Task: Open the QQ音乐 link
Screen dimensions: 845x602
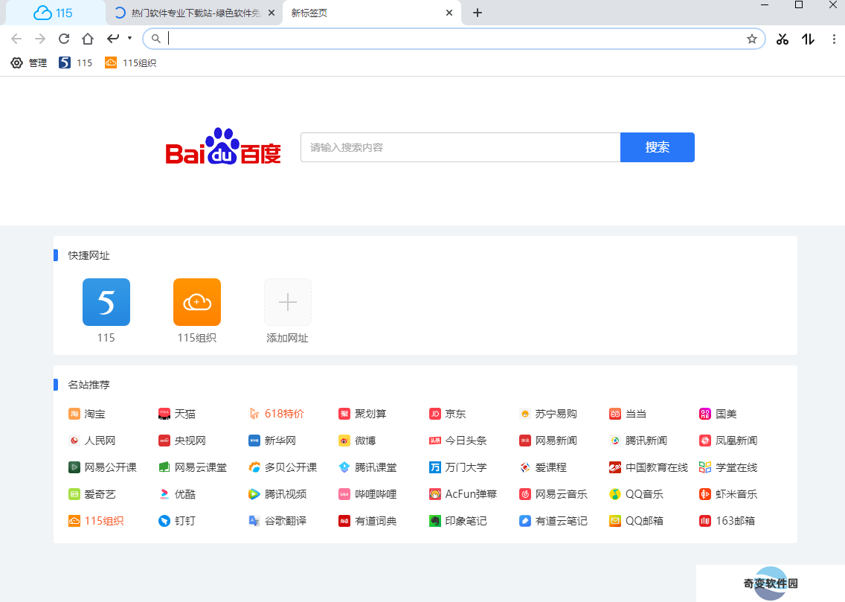Action: [637, 494]
